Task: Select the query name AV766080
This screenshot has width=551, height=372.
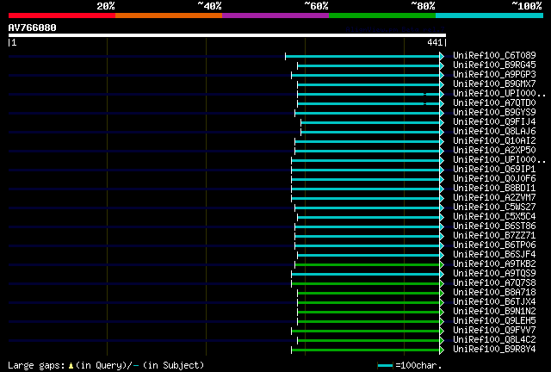Action: 33,28
